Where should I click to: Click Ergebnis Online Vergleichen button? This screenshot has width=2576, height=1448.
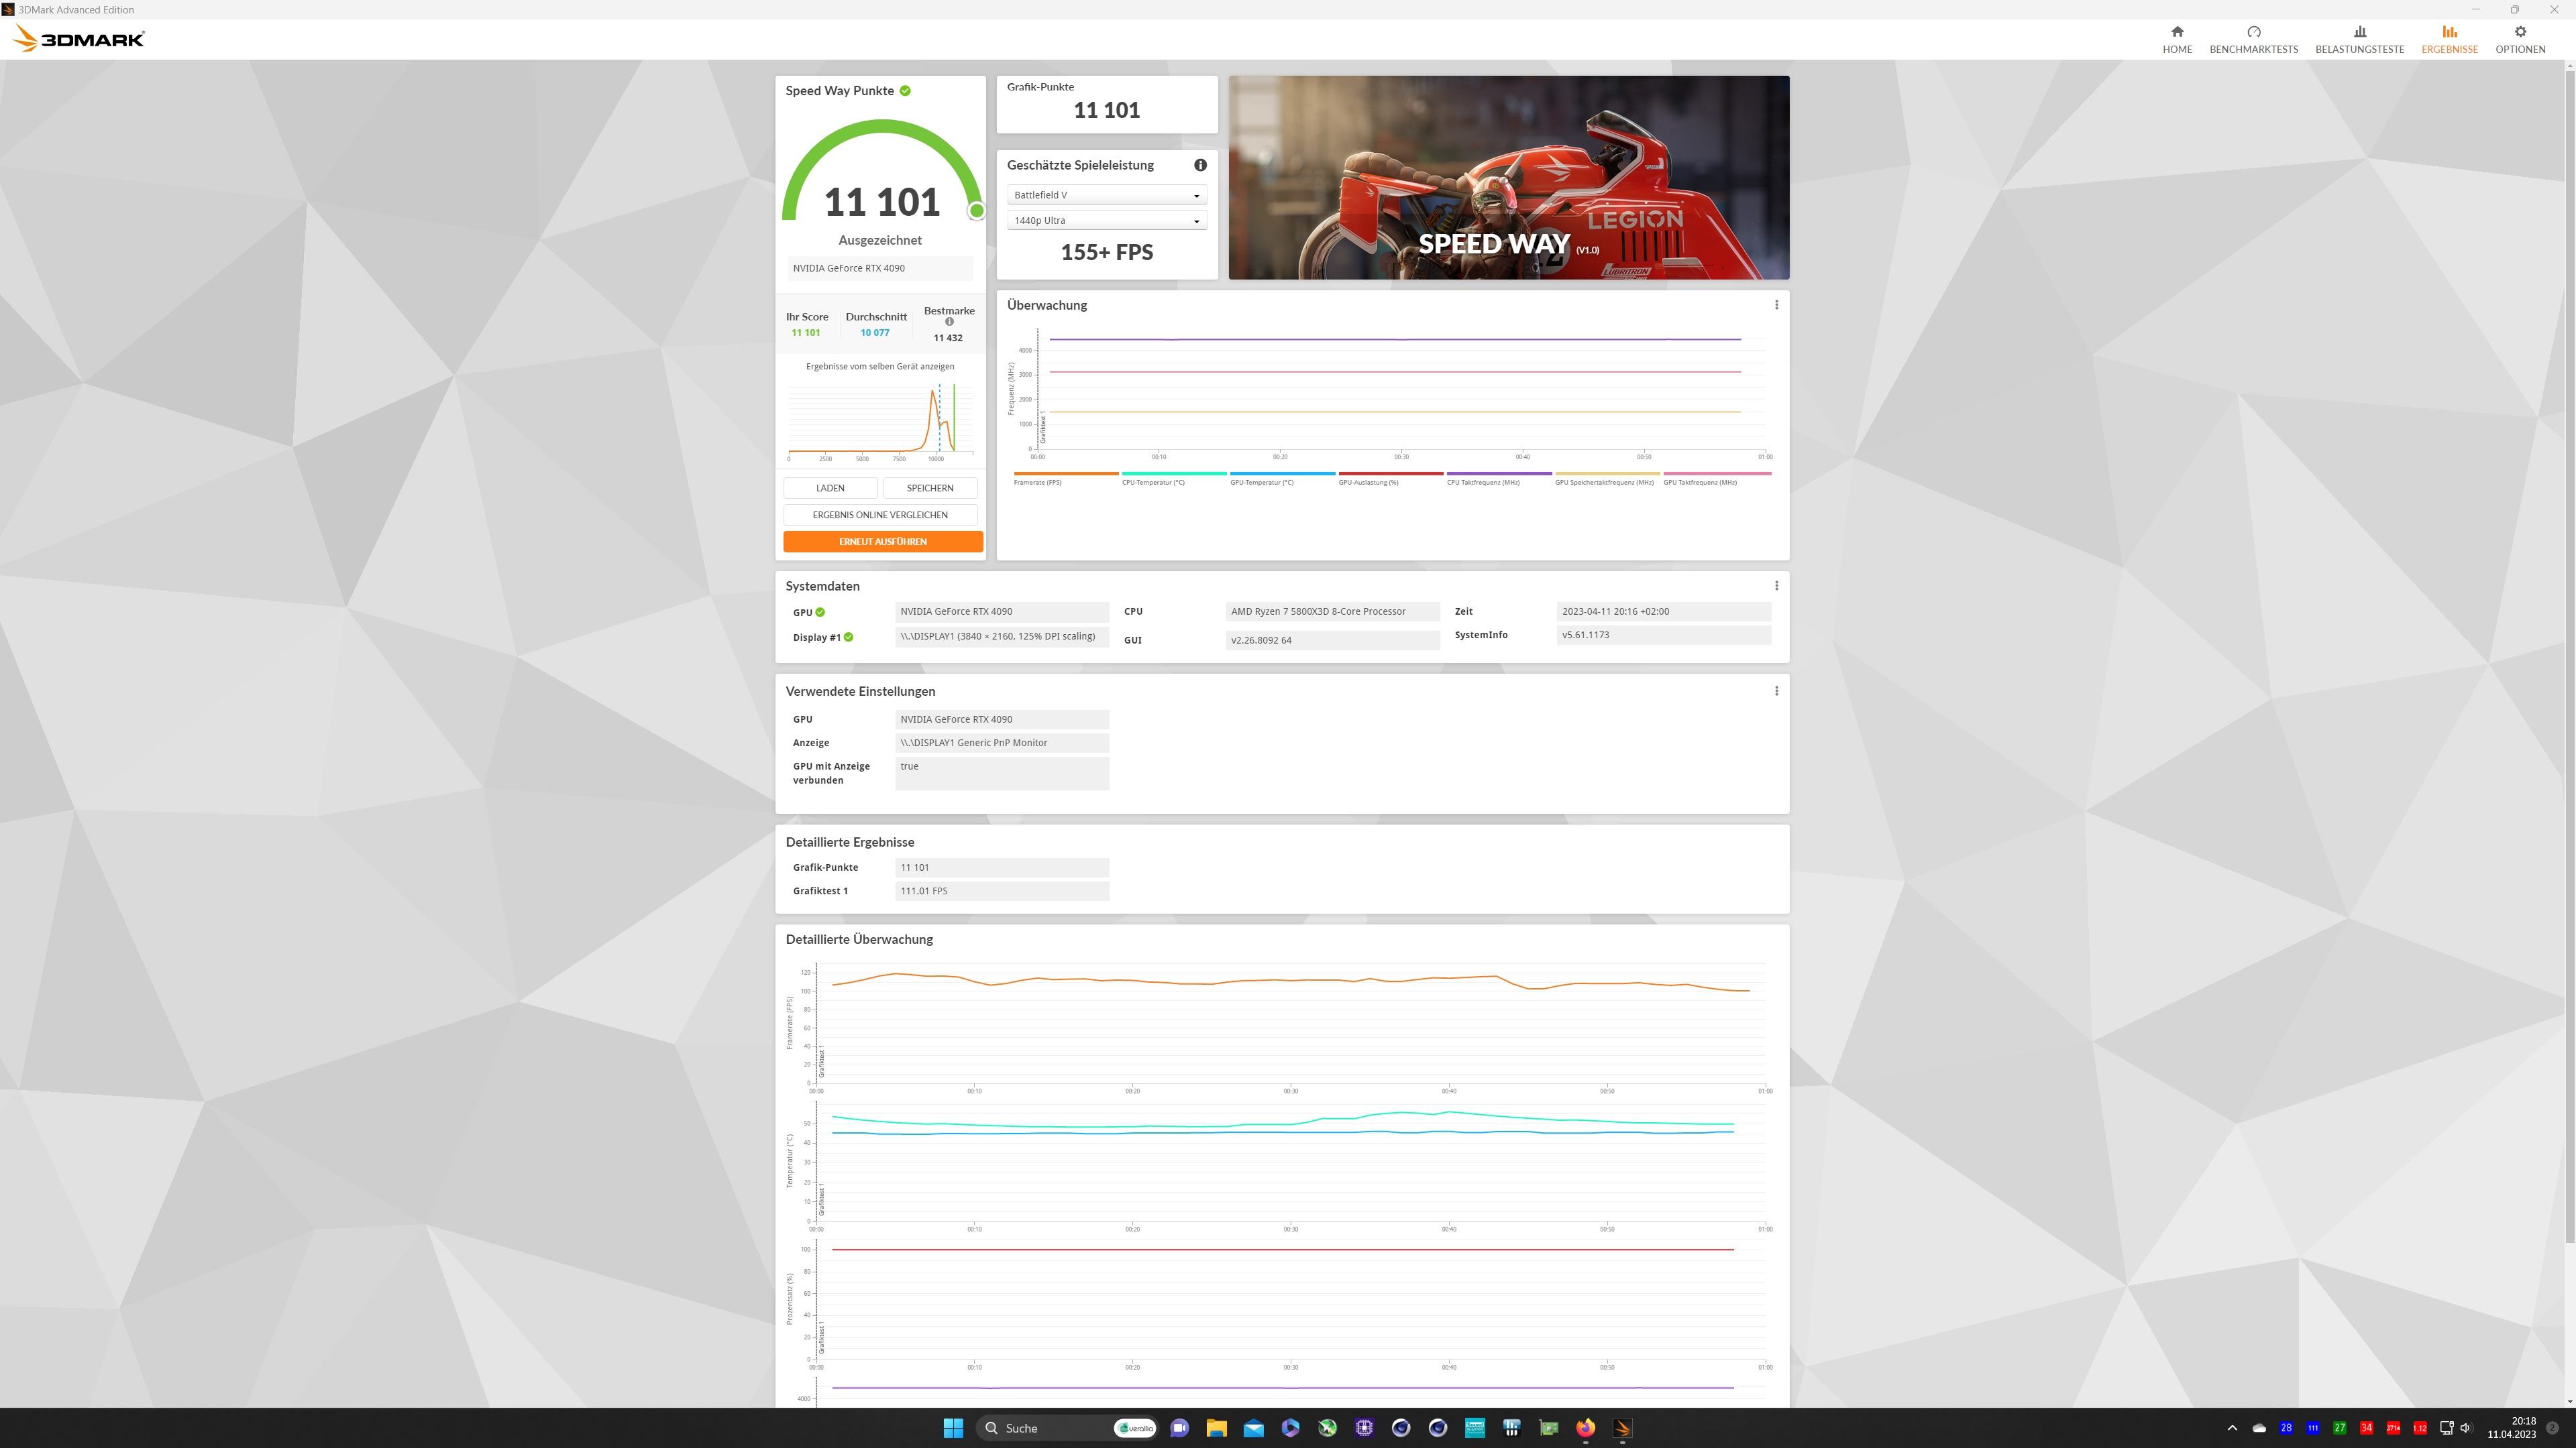pyautogui.click(x=880, y=515)
